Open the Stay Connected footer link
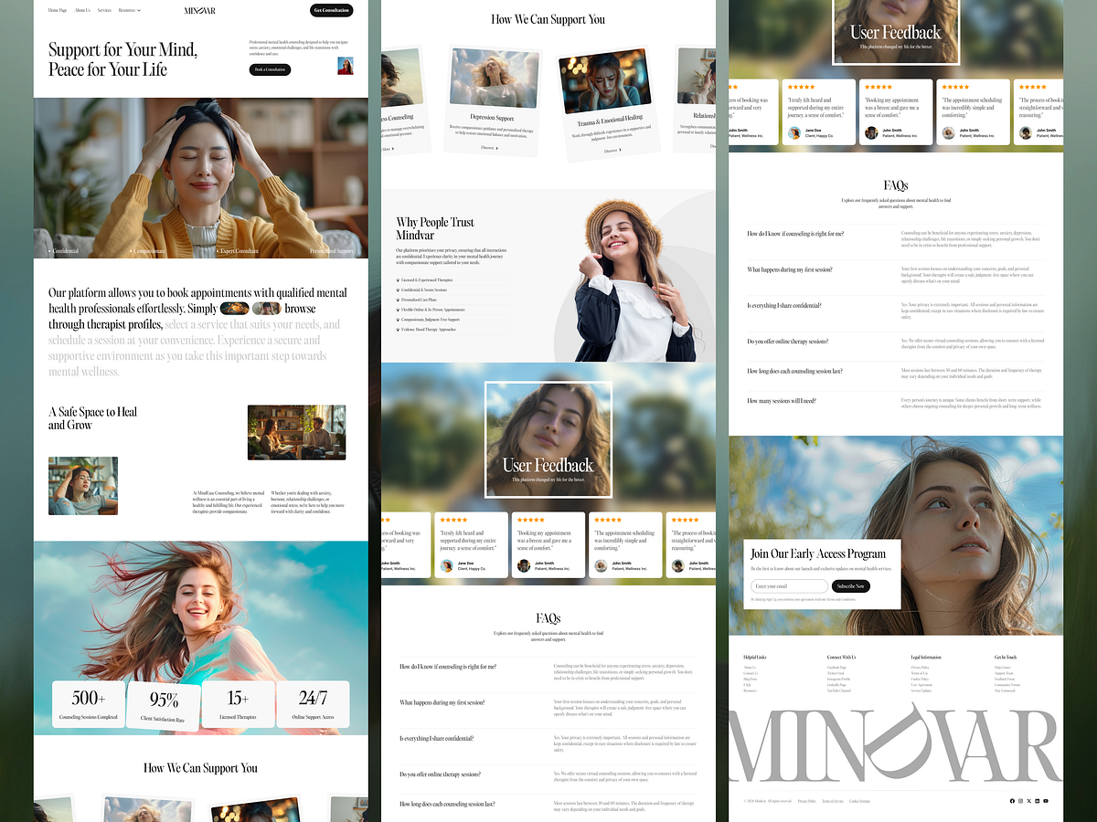Screen dimensions: 1097x822 [x=1005, y=690]
